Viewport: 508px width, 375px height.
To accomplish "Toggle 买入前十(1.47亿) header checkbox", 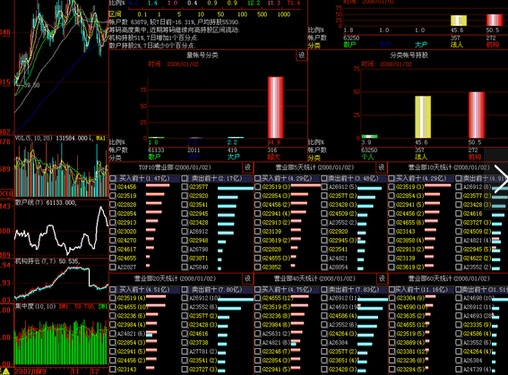I will pyautogui.click(x=113, y=178).
